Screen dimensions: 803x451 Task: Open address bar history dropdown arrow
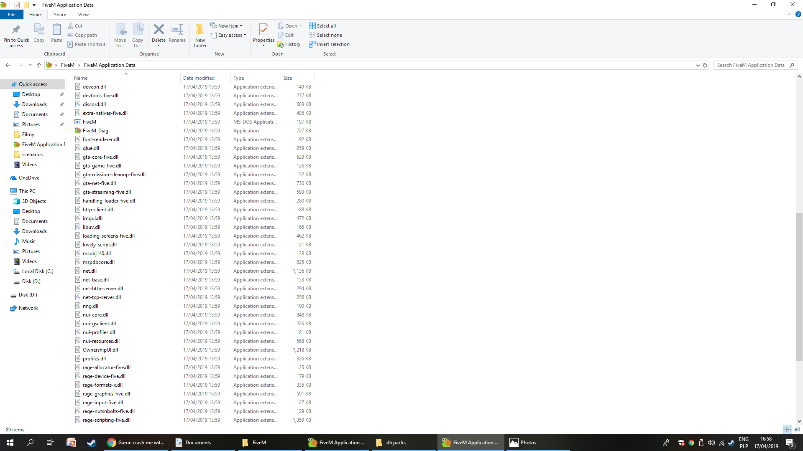698,65
